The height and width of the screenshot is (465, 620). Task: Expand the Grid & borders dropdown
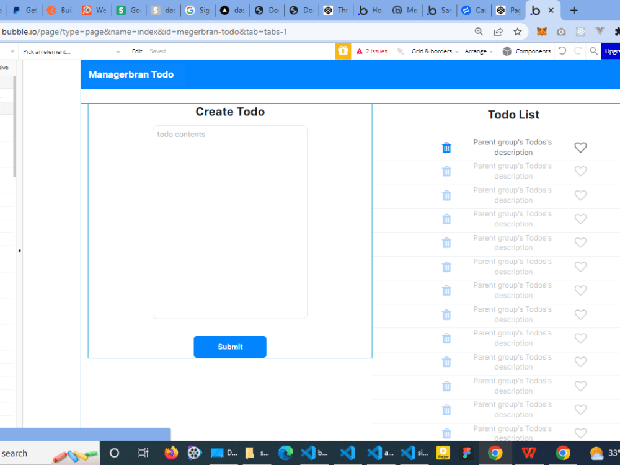435,51
